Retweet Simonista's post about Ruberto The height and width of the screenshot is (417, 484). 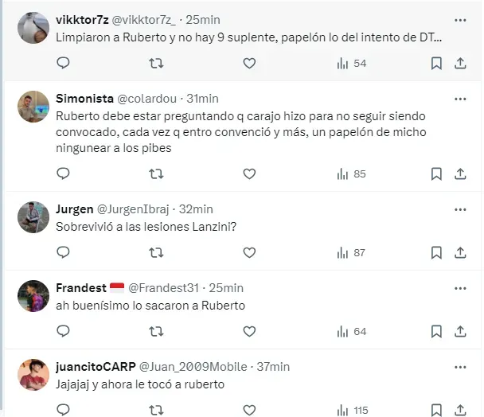click(156, 174)
